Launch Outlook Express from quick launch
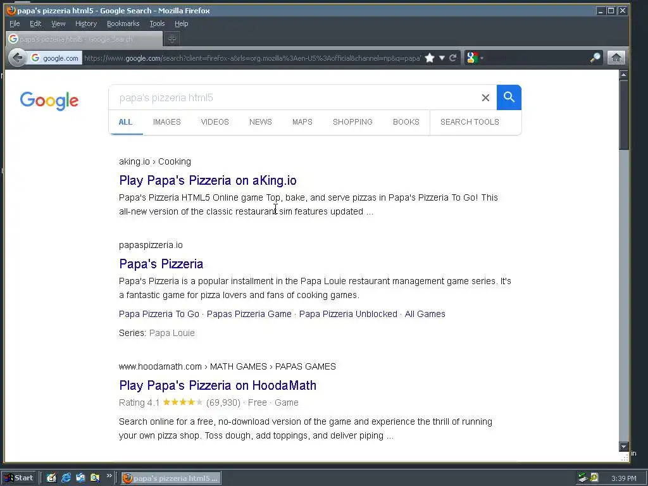 [x=80, y=478]
